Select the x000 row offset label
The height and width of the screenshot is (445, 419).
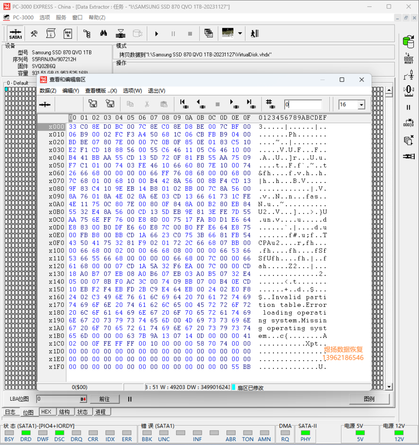coord(56,127)
